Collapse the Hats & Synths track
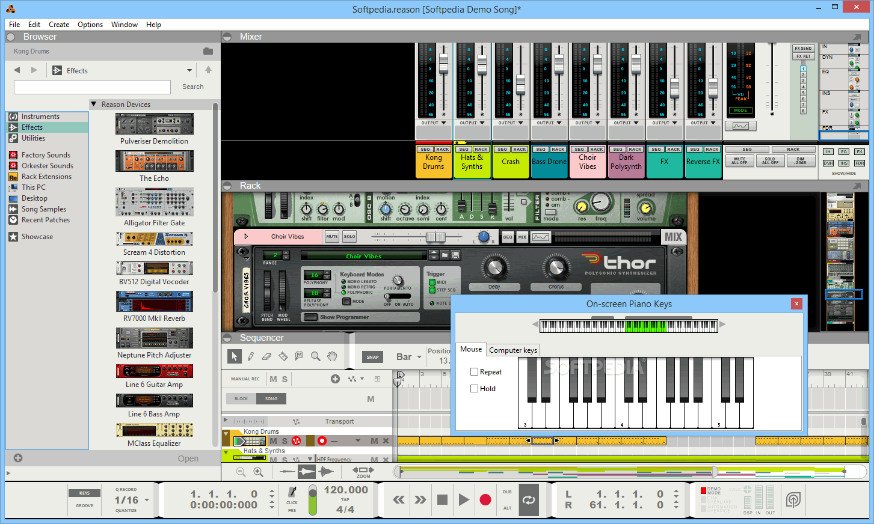 point(226,452)
